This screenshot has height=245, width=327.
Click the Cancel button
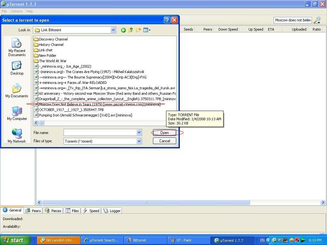(x=164, y=141)
